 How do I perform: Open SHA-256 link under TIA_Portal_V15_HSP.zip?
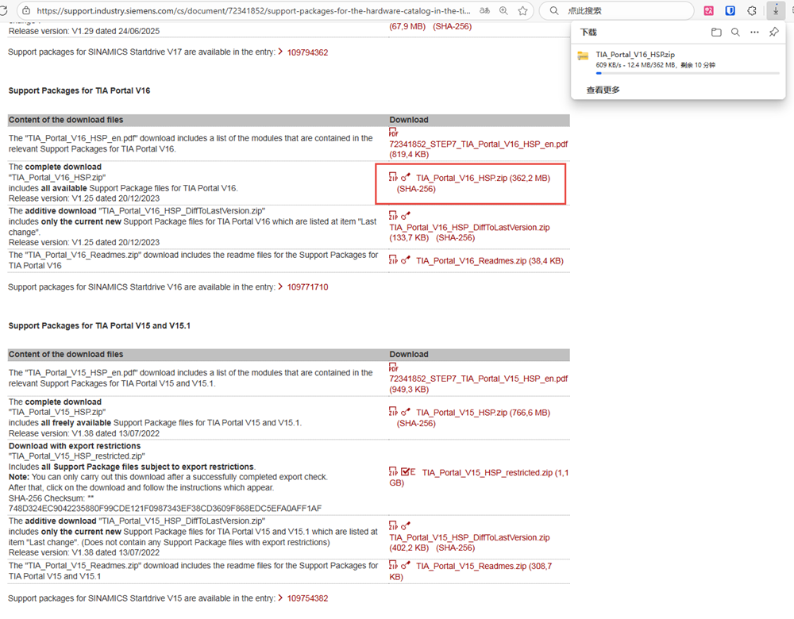point(416,423)
